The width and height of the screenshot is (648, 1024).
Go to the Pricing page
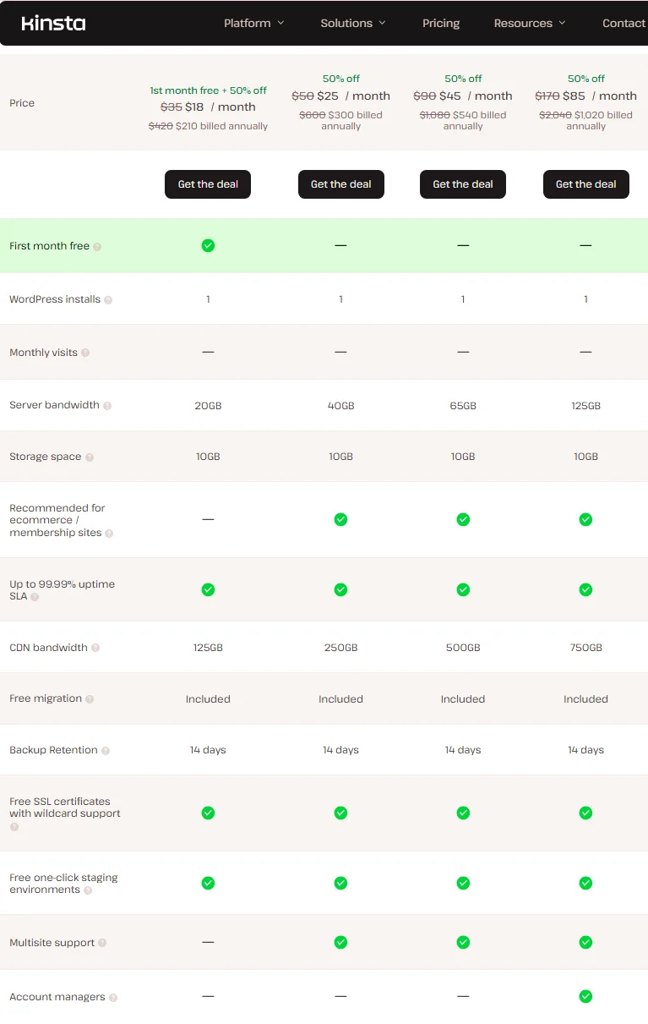[x=441, y=23]
